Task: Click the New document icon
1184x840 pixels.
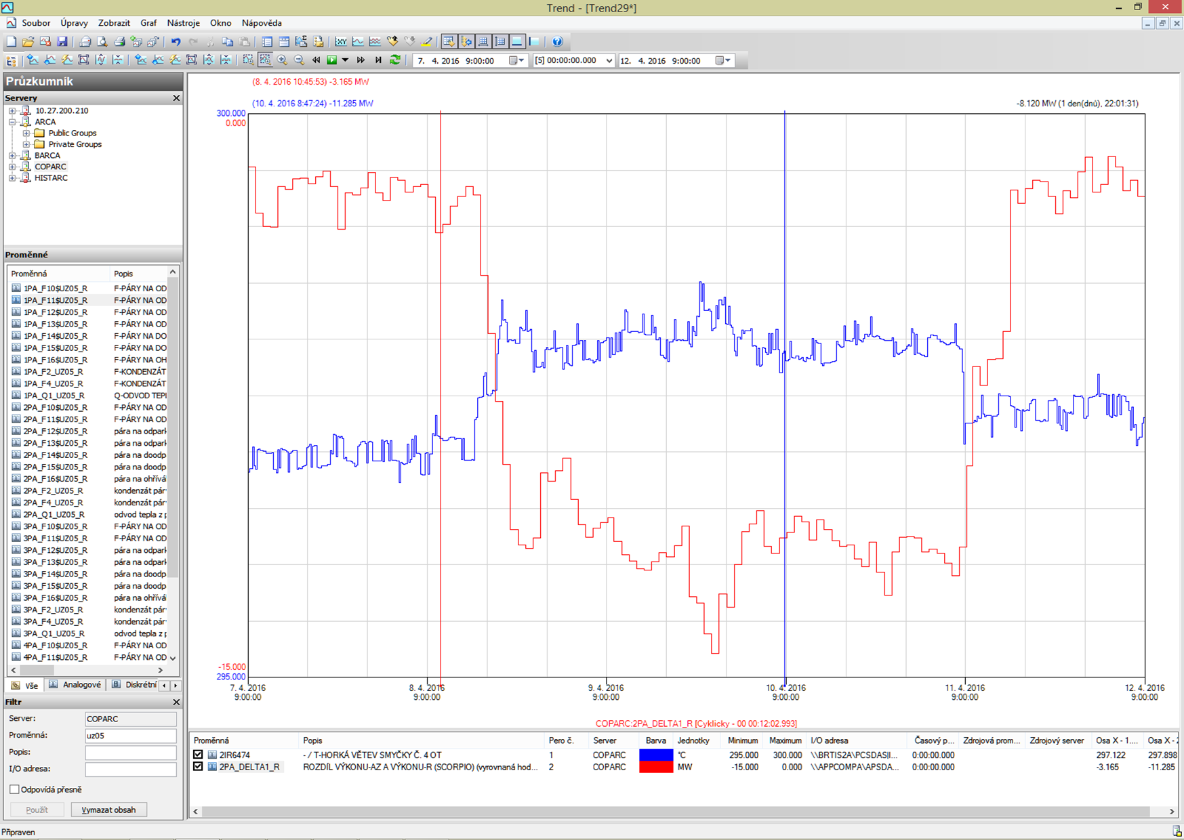Action: (x=12, y=41)
